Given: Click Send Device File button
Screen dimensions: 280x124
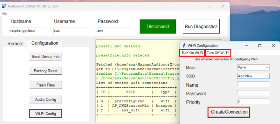Looking at the screenshot, I should click(x=45, y=57).
